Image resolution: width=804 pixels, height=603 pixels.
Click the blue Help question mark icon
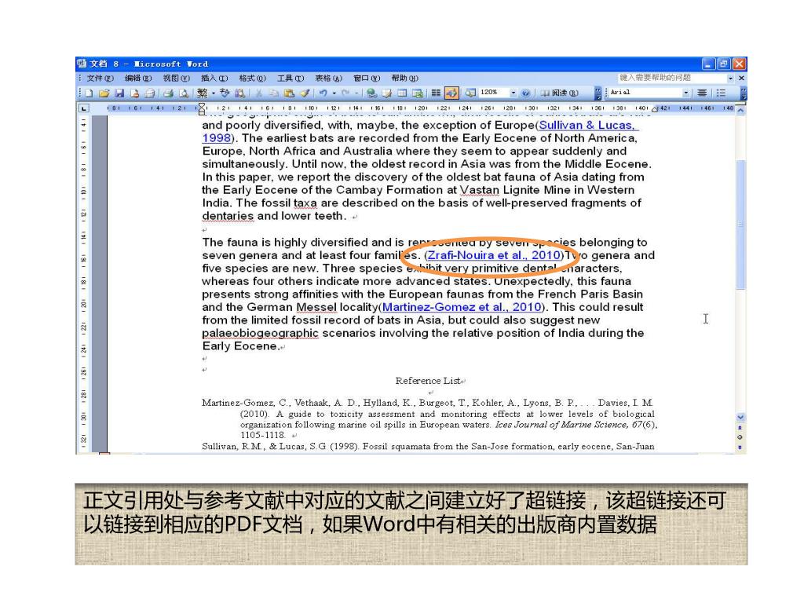pyautogui.click(x=525, y=93)
